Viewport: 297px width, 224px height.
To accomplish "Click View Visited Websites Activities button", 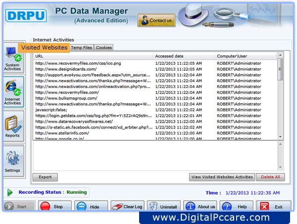I will click(x=222, y=177).
